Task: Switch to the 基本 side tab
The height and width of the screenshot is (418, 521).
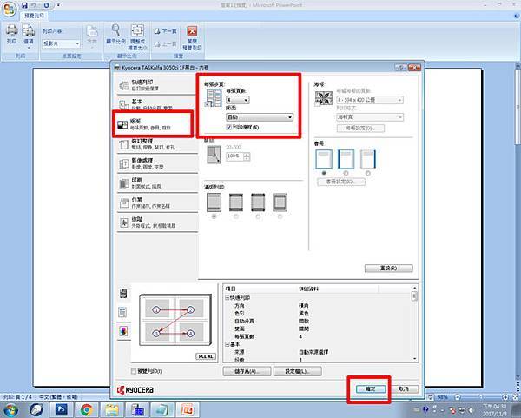Action: pyautogui.click(x=157, y=103)
